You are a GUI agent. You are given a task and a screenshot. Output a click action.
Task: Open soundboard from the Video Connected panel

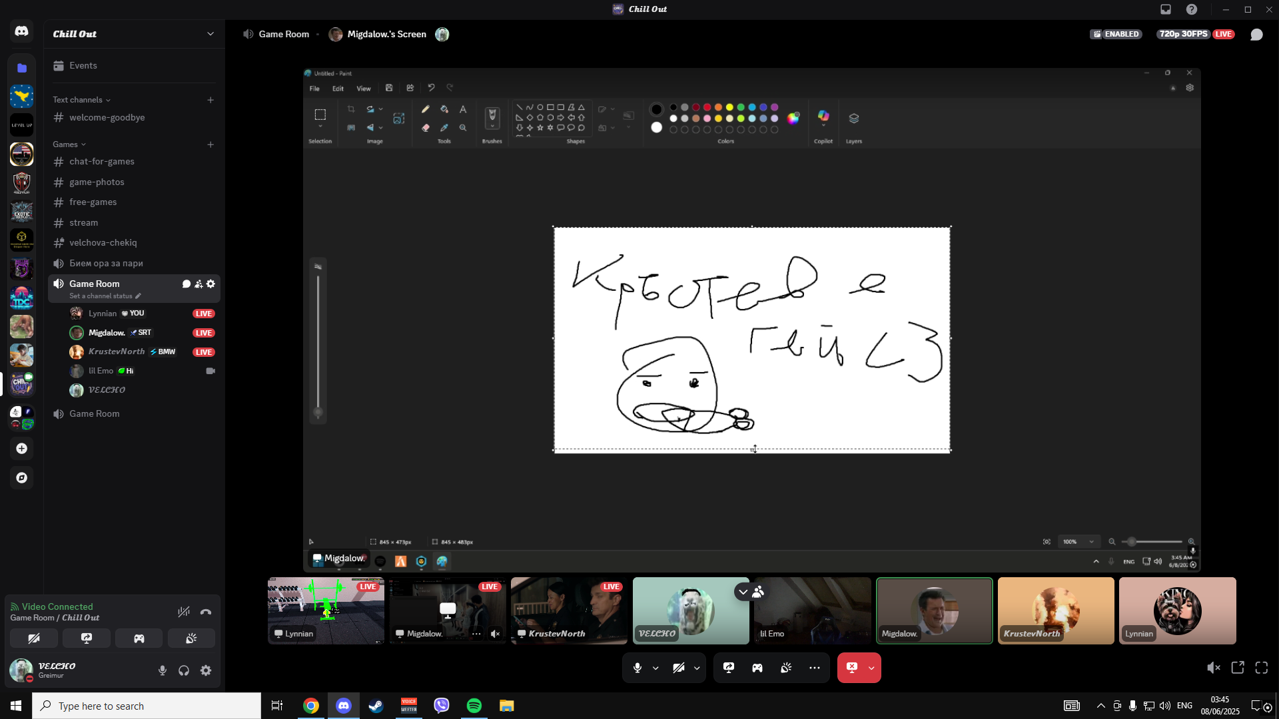click(191, 638)
